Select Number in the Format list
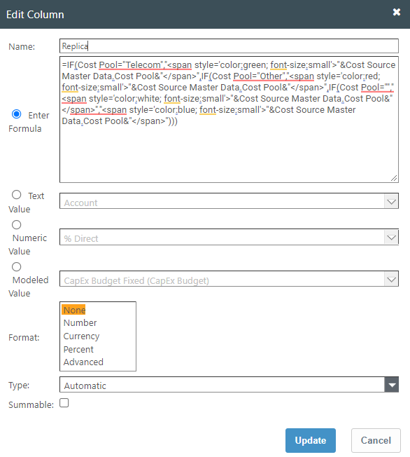The height and width of the screenshot is (457, 410). 80,322
